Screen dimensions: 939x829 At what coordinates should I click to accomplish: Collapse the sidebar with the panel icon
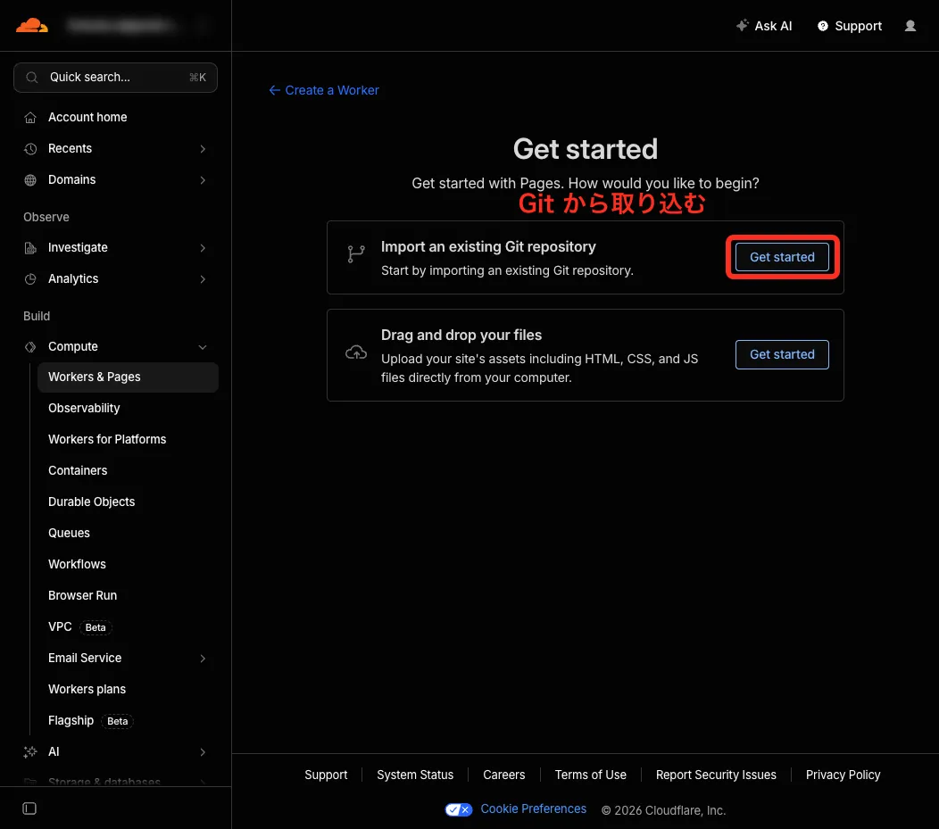(29, 808)
